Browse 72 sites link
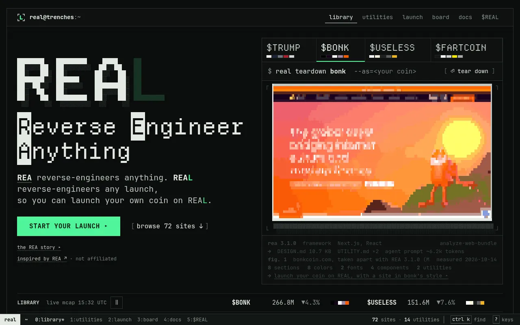520x325 pixels. point(170,226)
